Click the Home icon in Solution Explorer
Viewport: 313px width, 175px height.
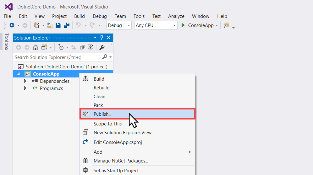click(36, 47)
